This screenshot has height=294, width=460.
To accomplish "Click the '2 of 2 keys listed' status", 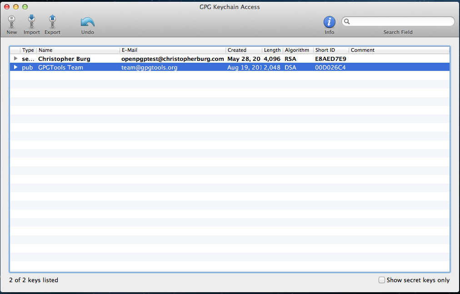I will click(34, 280).
